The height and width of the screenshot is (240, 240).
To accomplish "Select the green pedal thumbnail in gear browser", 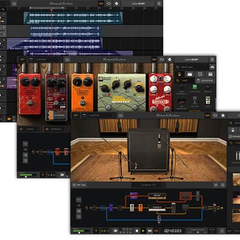I will pyautogui.click(x=194, y=87).
